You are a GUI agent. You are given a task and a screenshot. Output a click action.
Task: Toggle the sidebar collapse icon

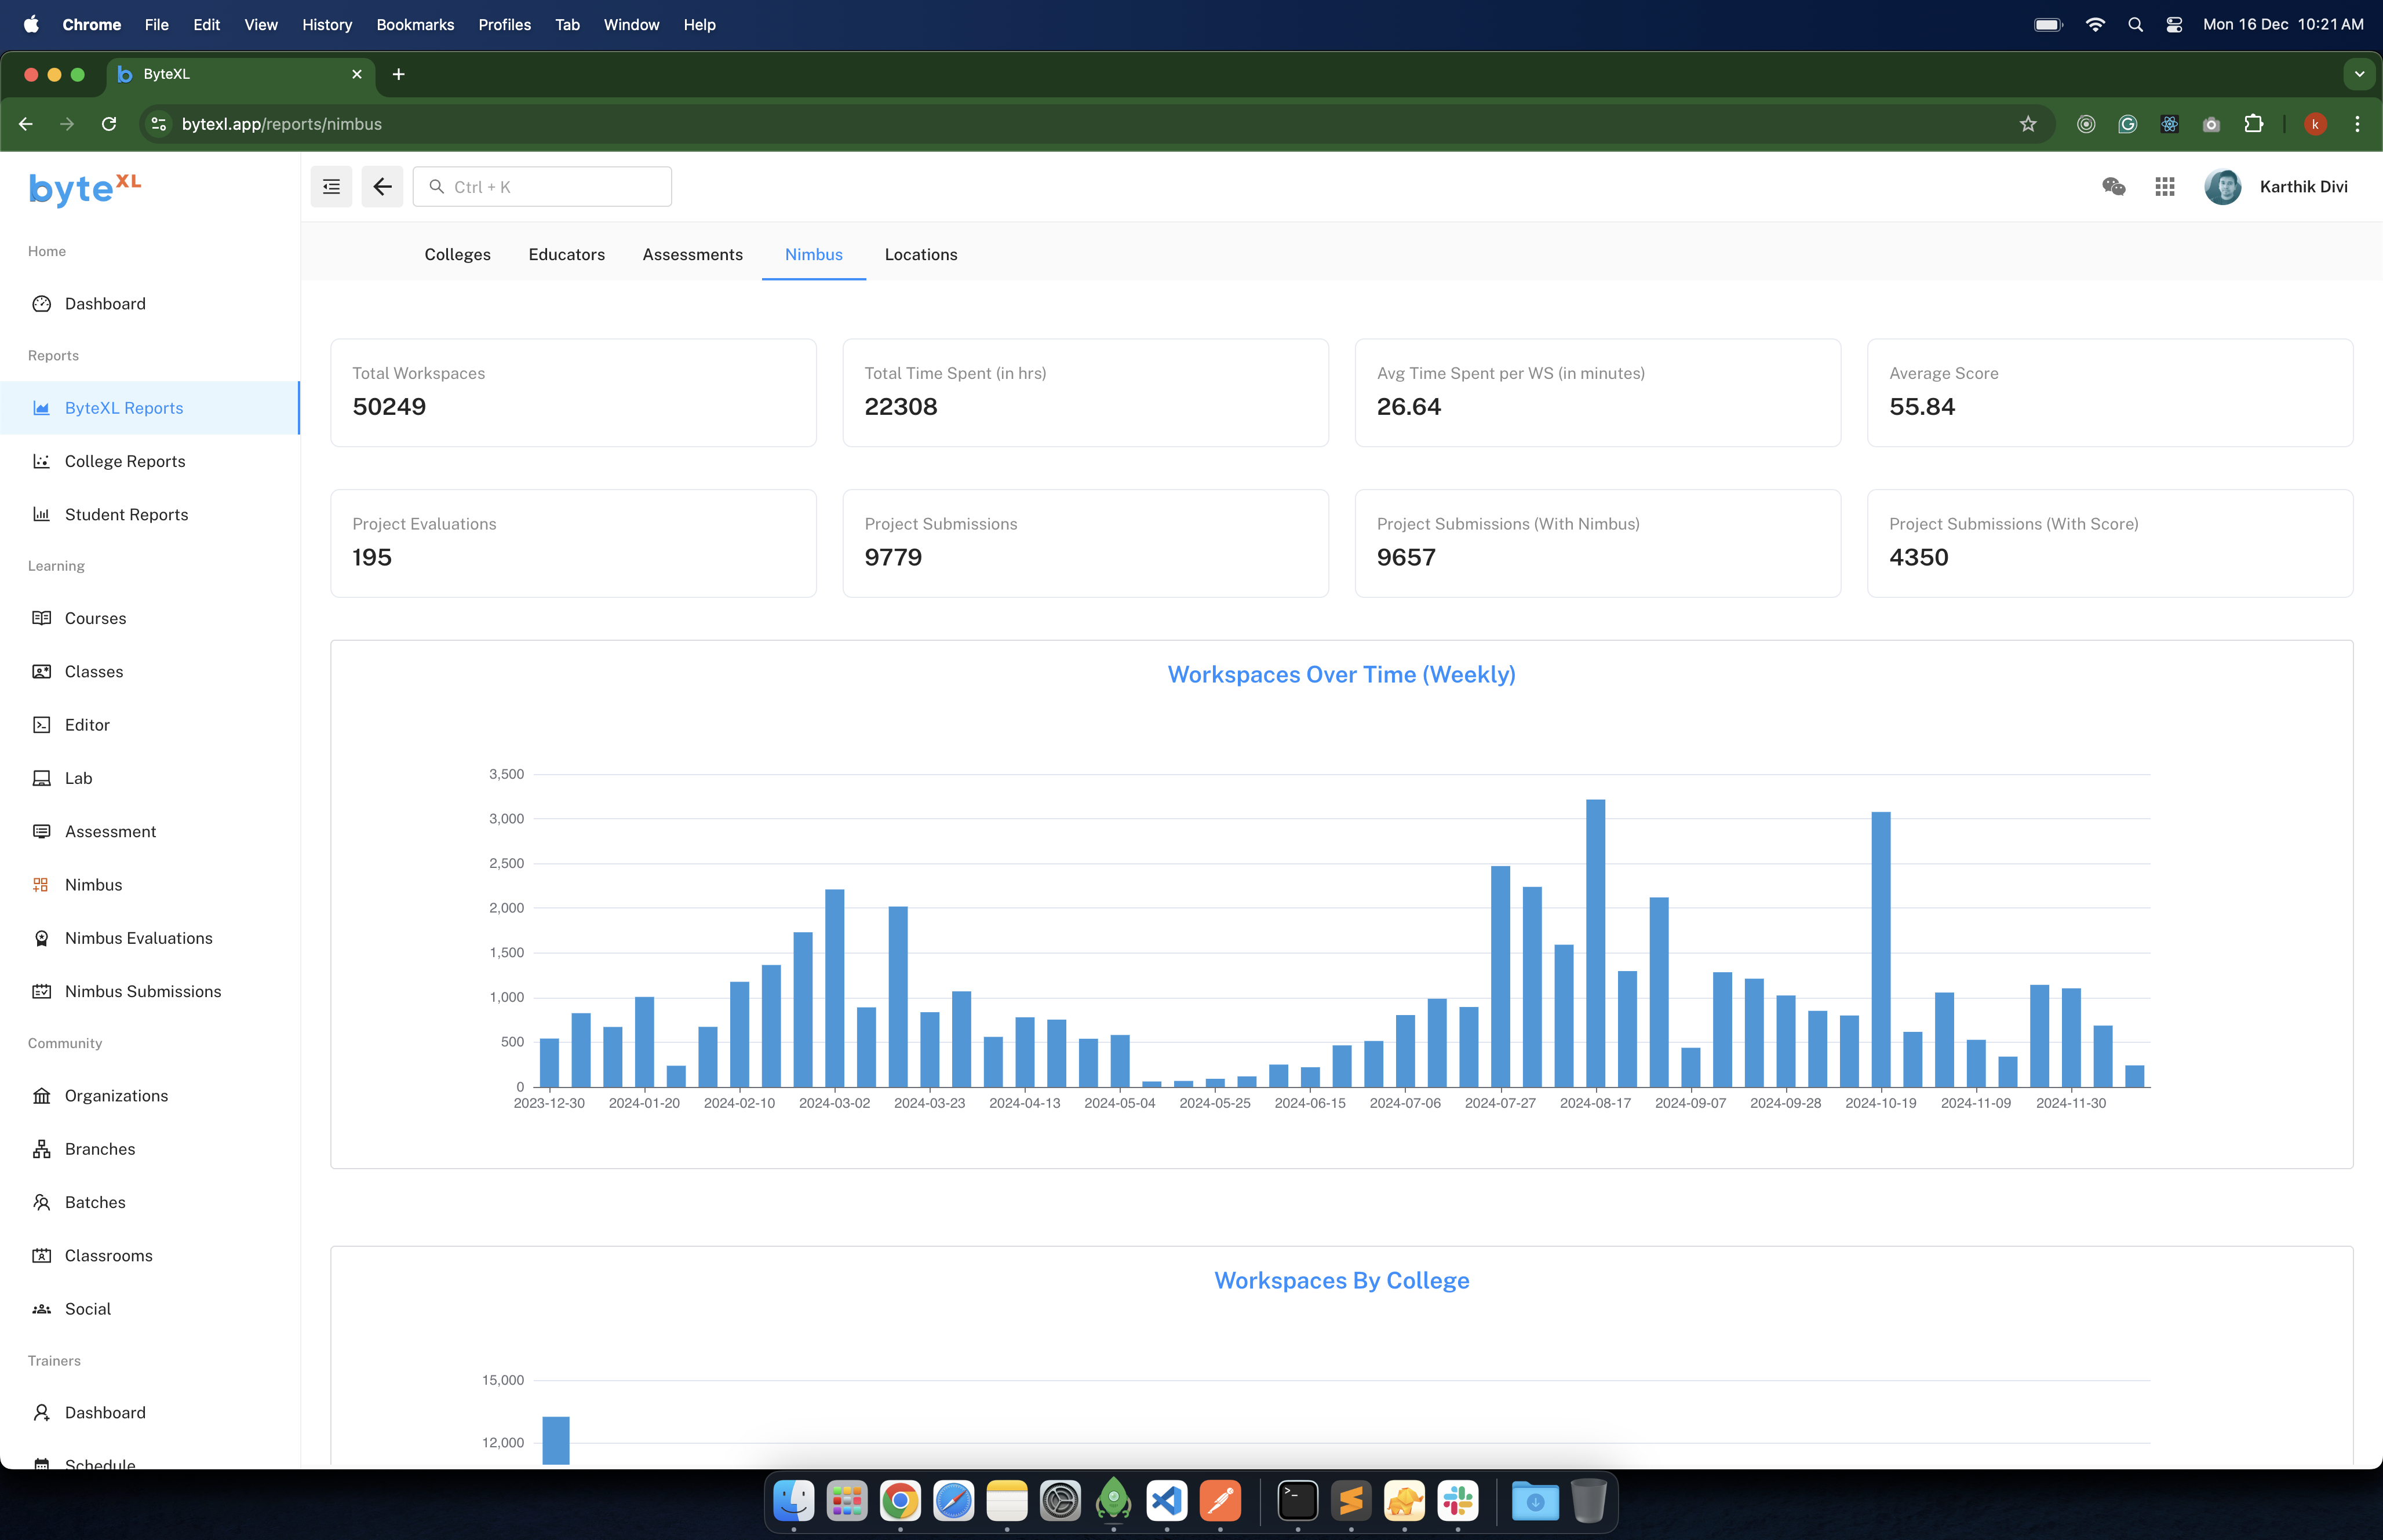point(331,187)
